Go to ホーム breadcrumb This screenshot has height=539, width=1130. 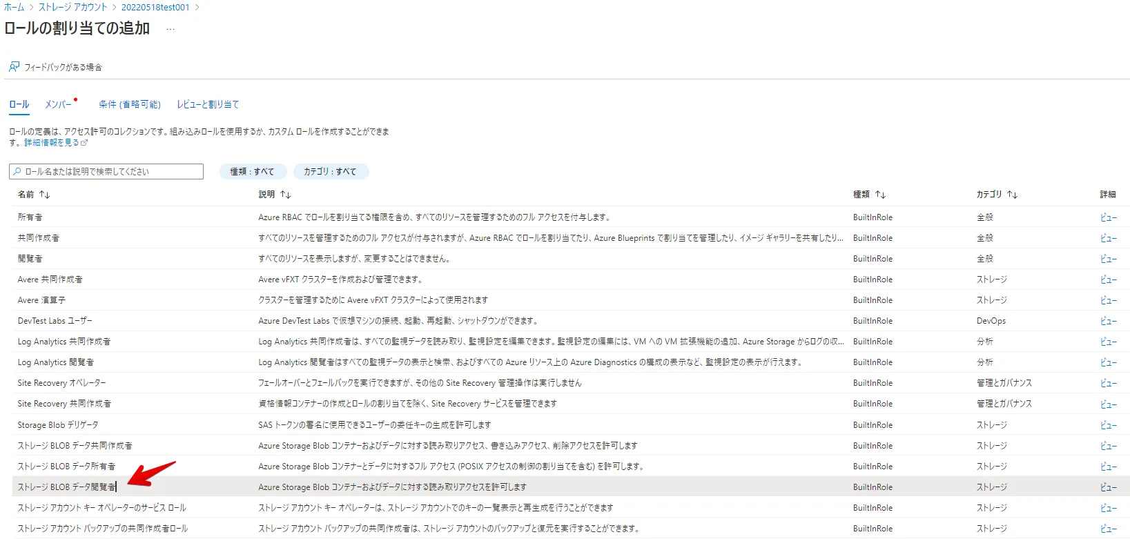[14, 8]
